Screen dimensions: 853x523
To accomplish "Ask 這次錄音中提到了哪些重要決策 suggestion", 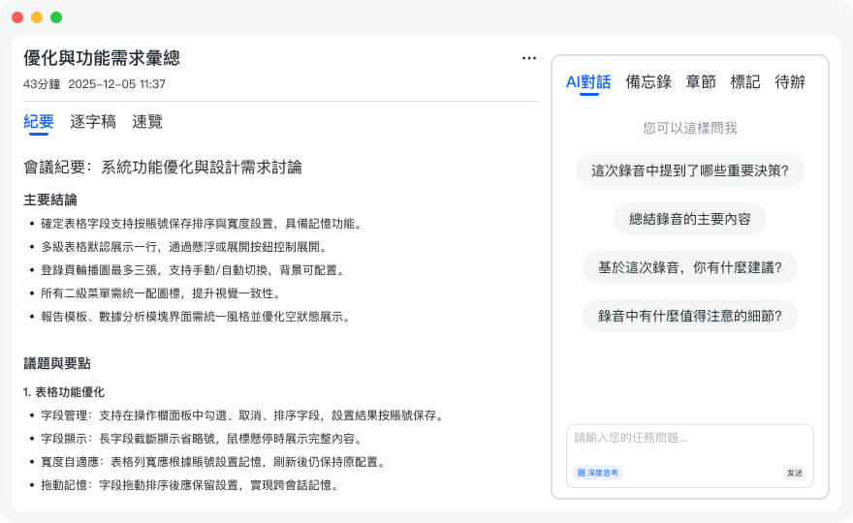I will (689, 170).
